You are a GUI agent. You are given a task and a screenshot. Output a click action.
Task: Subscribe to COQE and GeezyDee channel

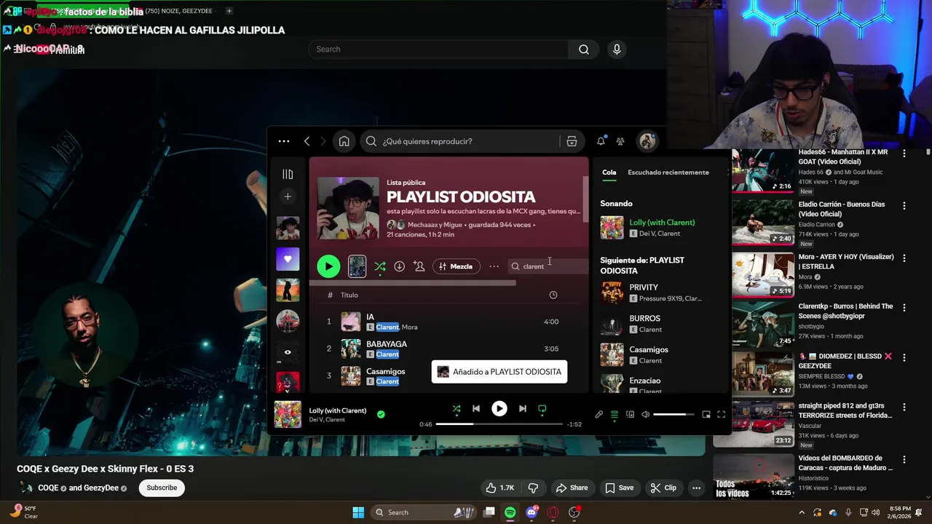click(x=162, y=488)
